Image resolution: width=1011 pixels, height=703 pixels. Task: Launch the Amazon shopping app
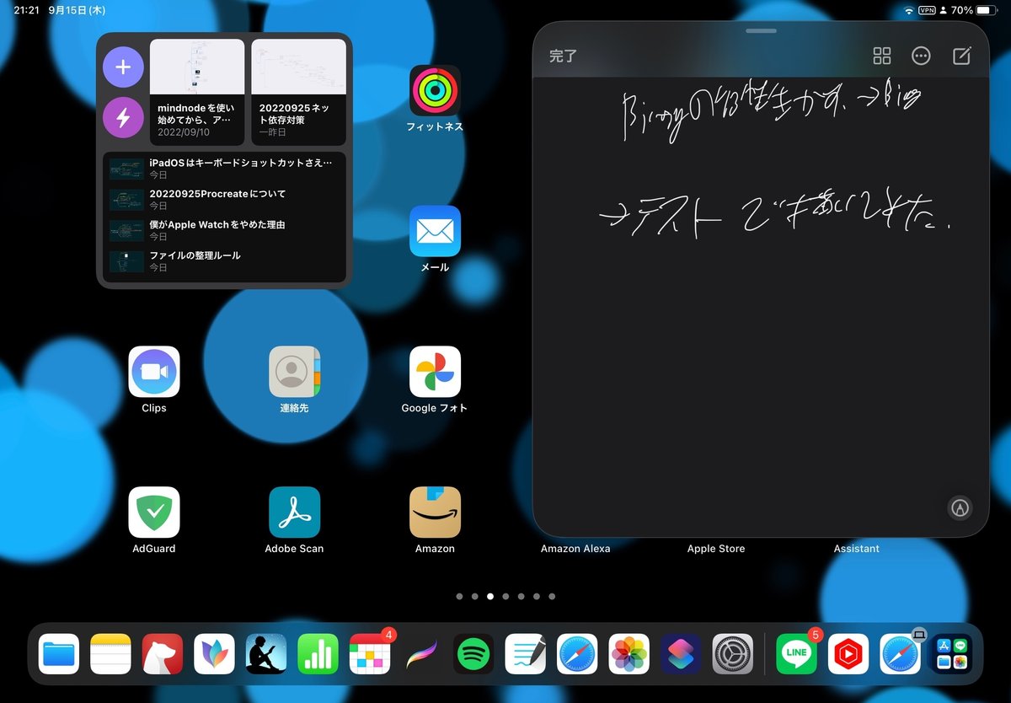(x=435, y=512)
